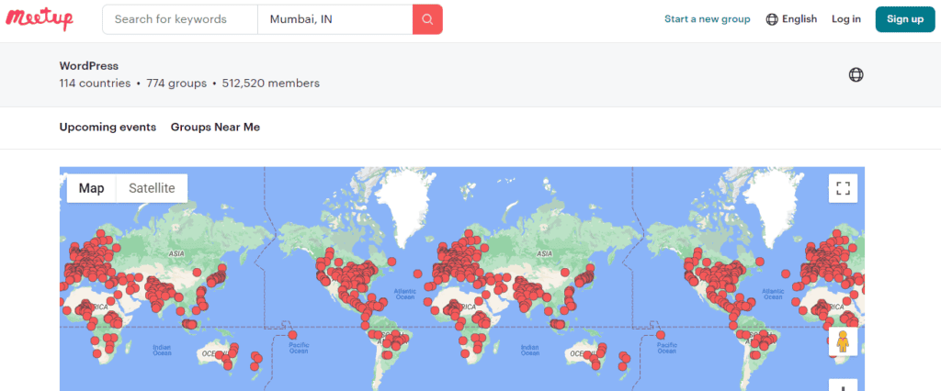Toggle fullscreen map view

(843, 189)
